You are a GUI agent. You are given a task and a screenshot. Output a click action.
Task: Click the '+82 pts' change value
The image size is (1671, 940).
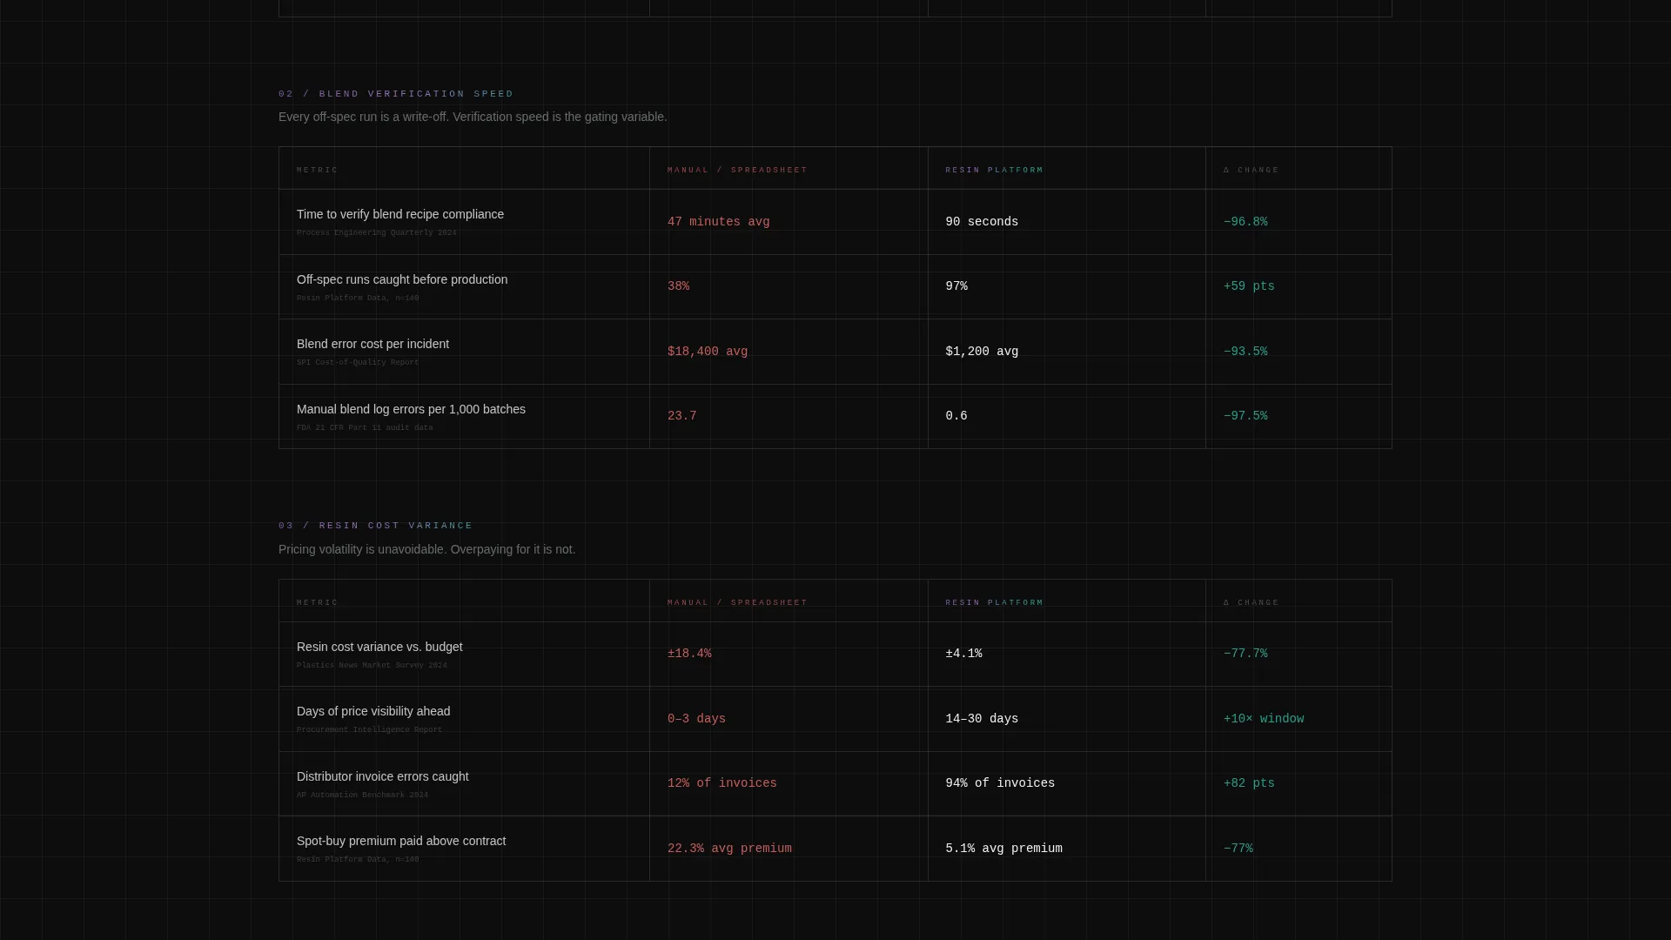[x=1249, y=783]
